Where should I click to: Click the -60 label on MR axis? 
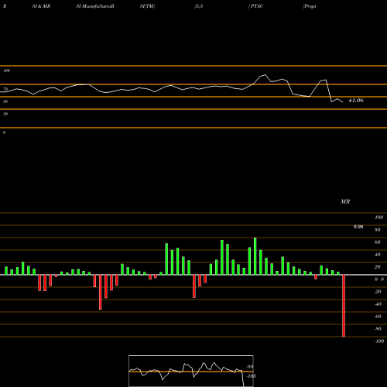[x=378, y=317]
